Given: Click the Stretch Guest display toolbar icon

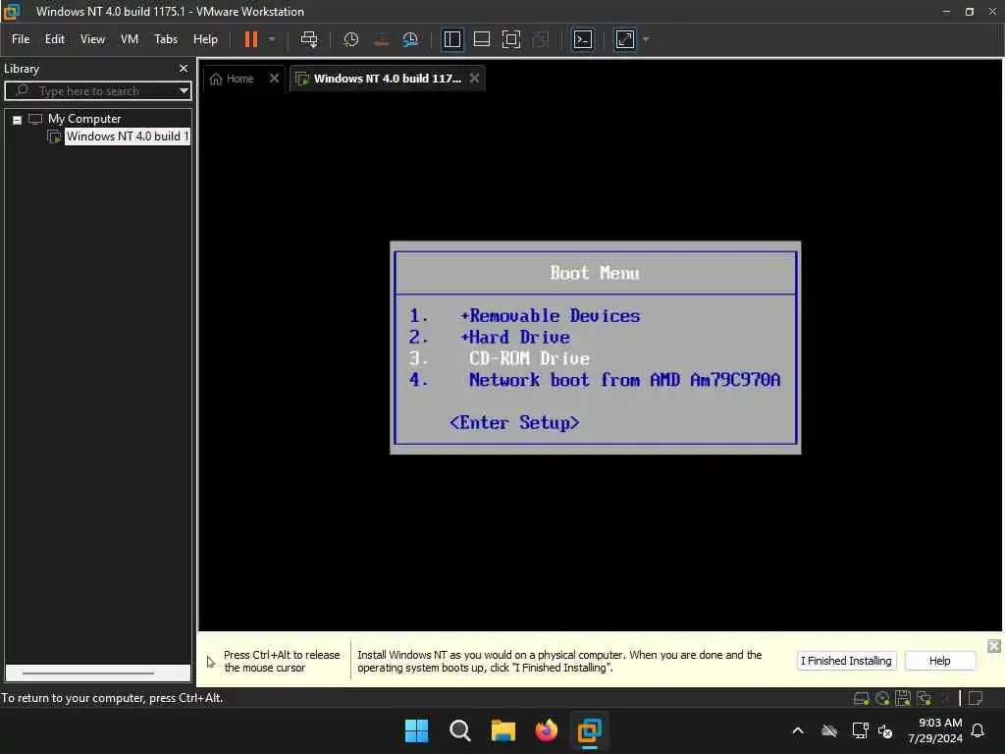Looking at the screenshot, I should pyautogui.click(x=625, y=39).
